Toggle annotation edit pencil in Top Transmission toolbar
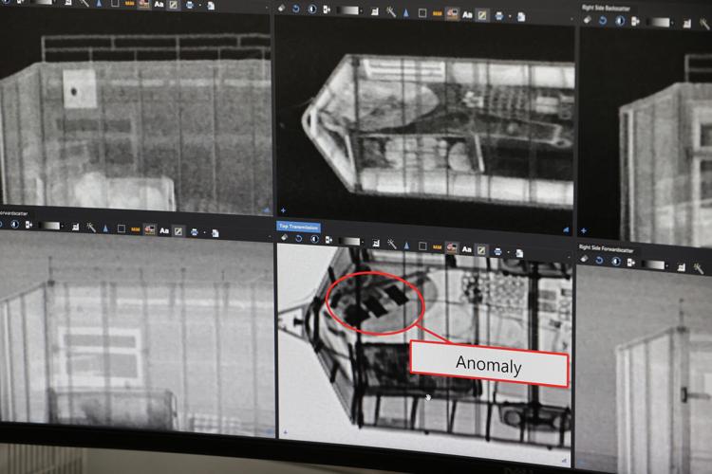Screen dimensions: 712x474 pyautogui.click(x=481, y=250)
